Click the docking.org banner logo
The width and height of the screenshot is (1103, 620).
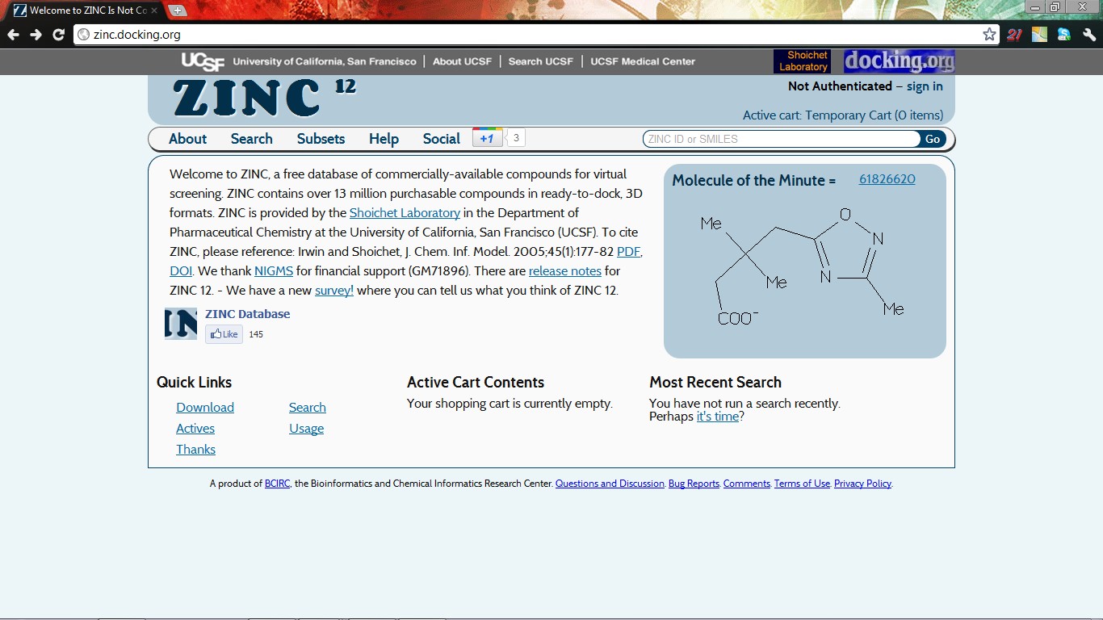899,61
